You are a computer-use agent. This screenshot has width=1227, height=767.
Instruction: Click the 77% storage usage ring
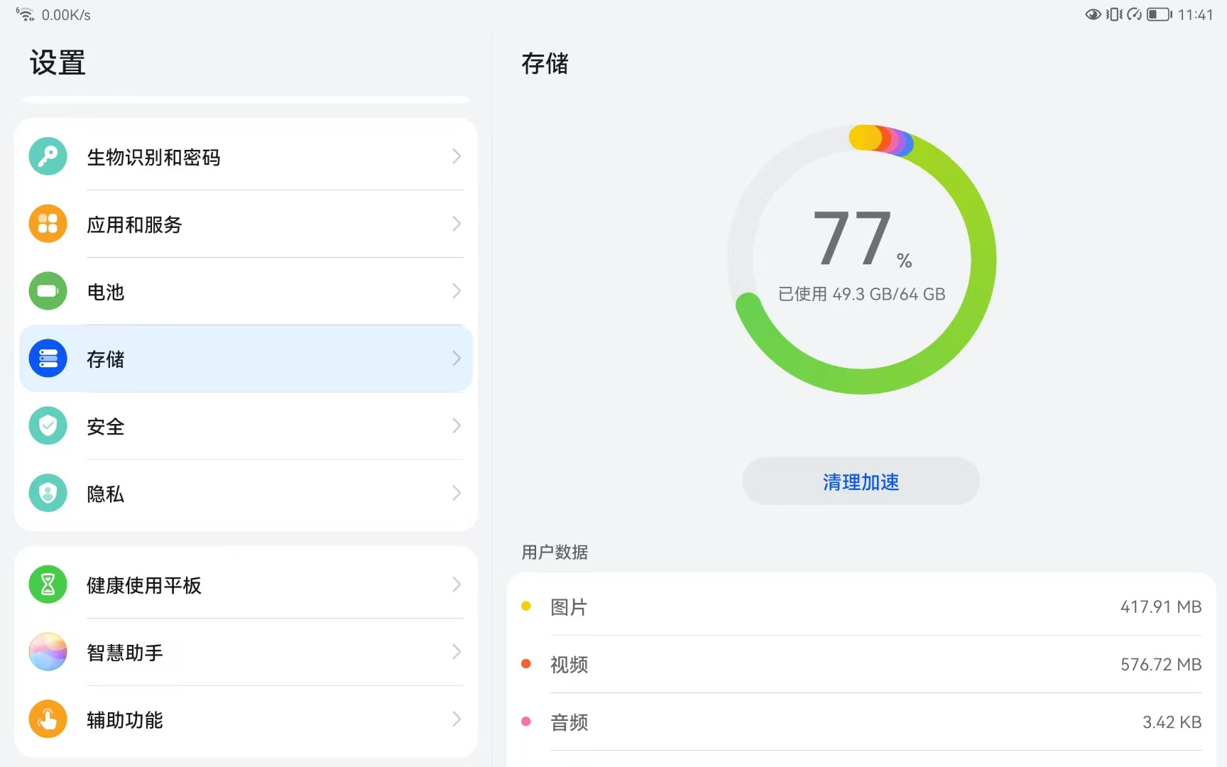(x=861, y=259)
